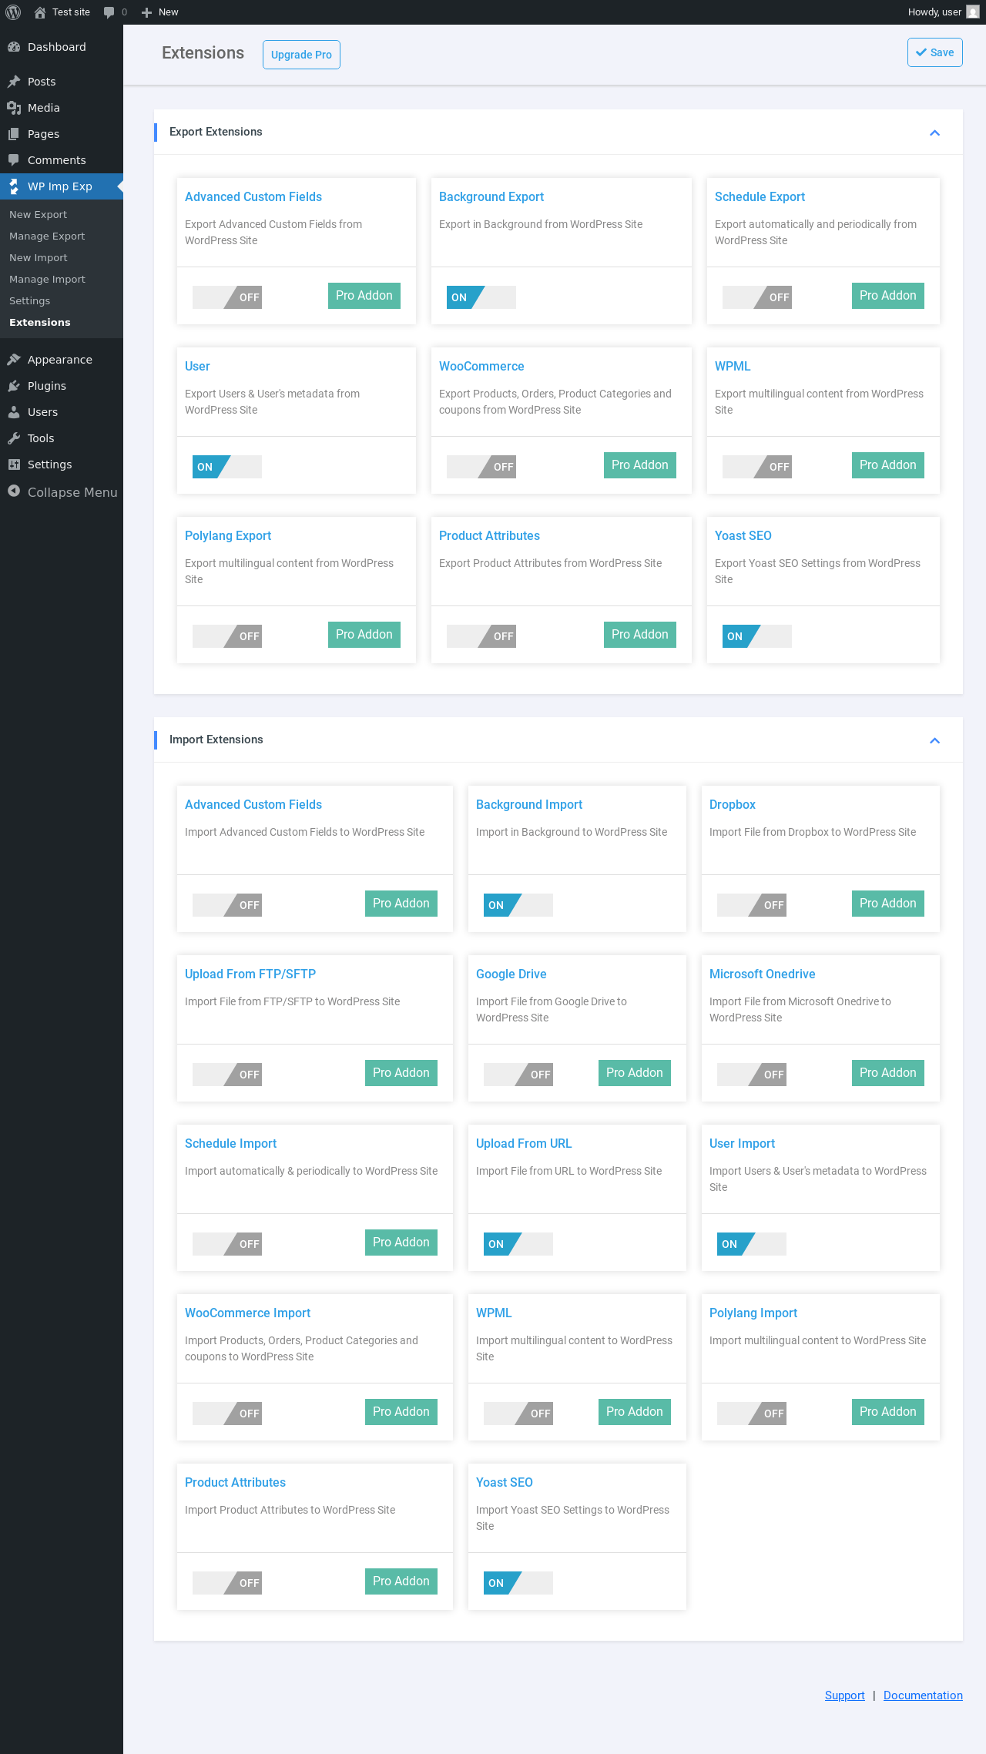Click the Collapse Menu arrow icon
This screenshot has width=986, height=1754.
pyautogui.click(x=14, y=491)
